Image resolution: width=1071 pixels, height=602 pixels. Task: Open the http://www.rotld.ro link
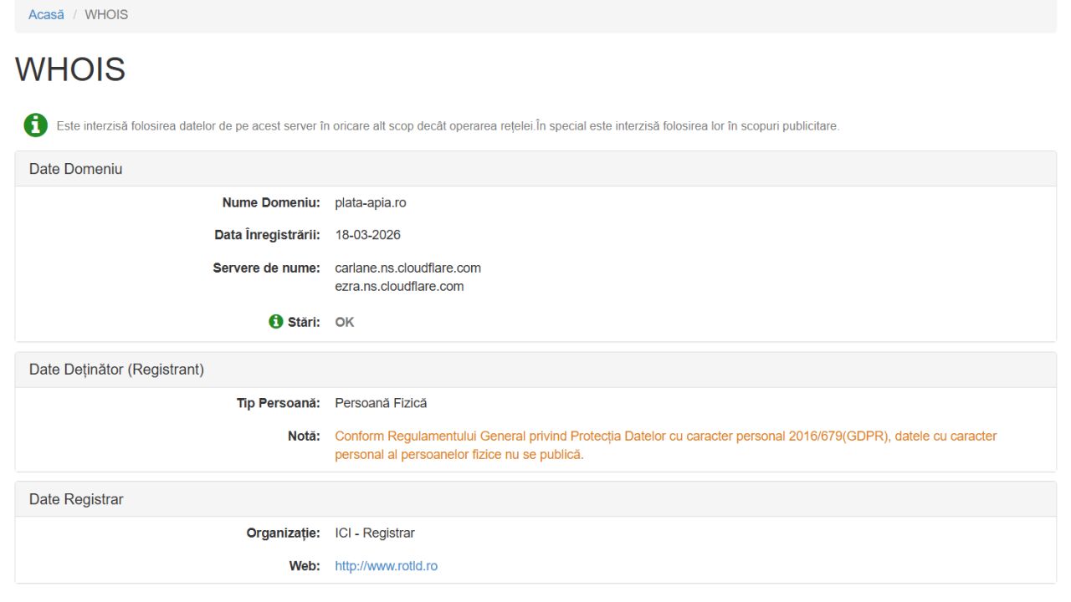(386, 566)
